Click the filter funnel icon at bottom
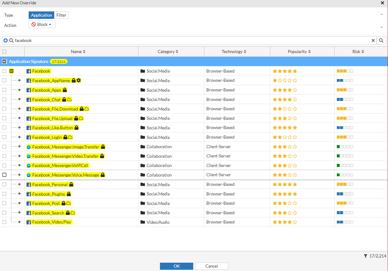 (366, 256)
